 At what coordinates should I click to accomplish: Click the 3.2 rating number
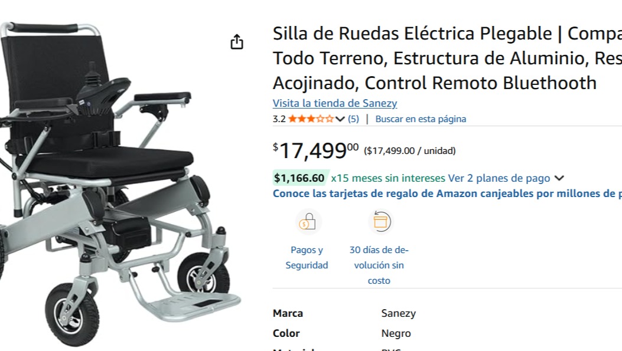coord(279,119)
